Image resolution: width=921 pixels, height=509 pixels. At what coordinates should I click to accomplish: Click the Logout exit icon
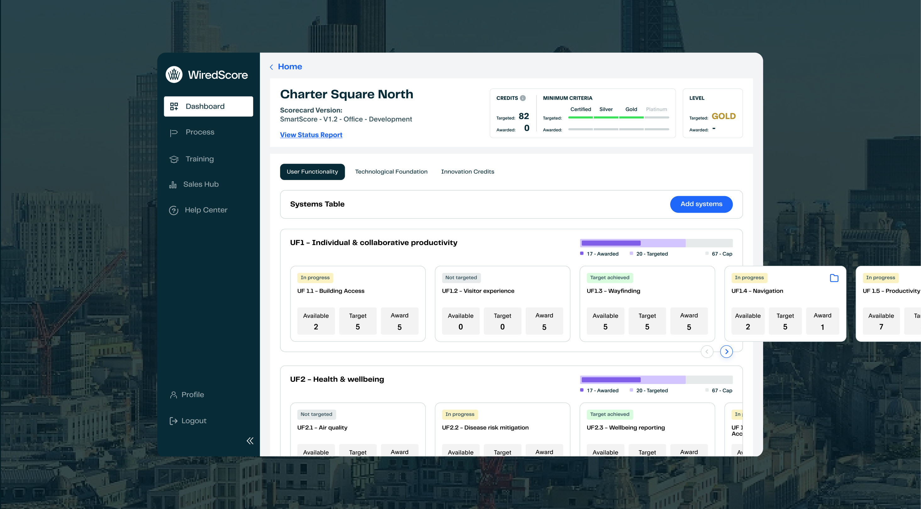click(174, 421)
